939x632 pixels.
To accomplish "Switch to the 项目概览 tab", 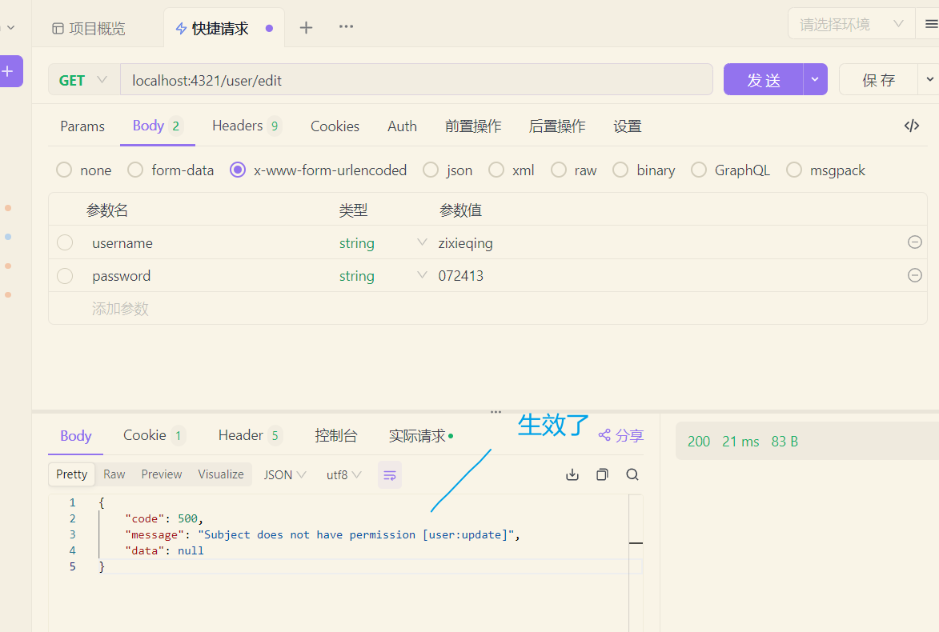I will 89,28.
